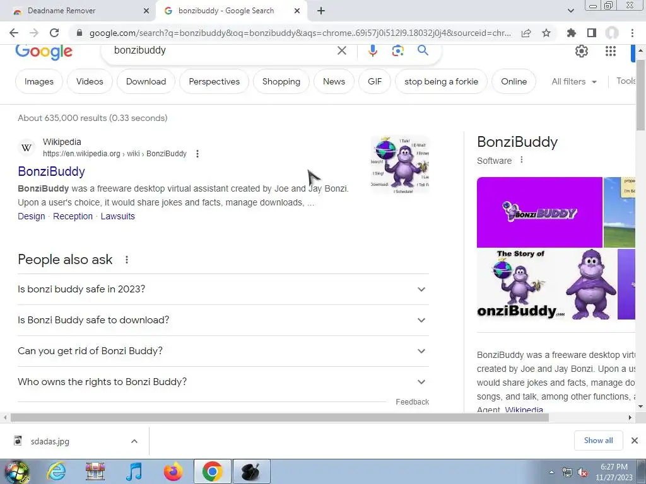Open the new tab plus button
This screenshot has width=646, height=484.
coord(321,11)
